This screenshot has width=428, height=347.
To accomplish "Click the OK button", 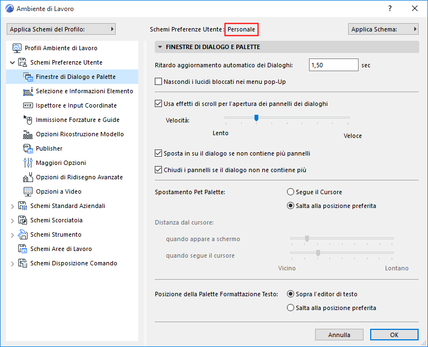I will coord(394,334).
